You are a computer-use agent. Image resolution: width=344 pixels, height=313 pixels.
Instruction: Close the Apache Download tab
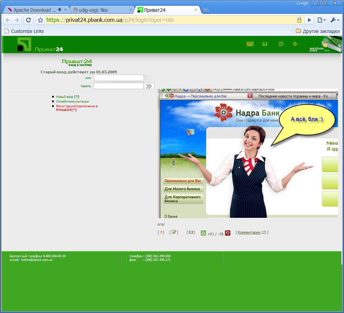[x=65, y=10]
